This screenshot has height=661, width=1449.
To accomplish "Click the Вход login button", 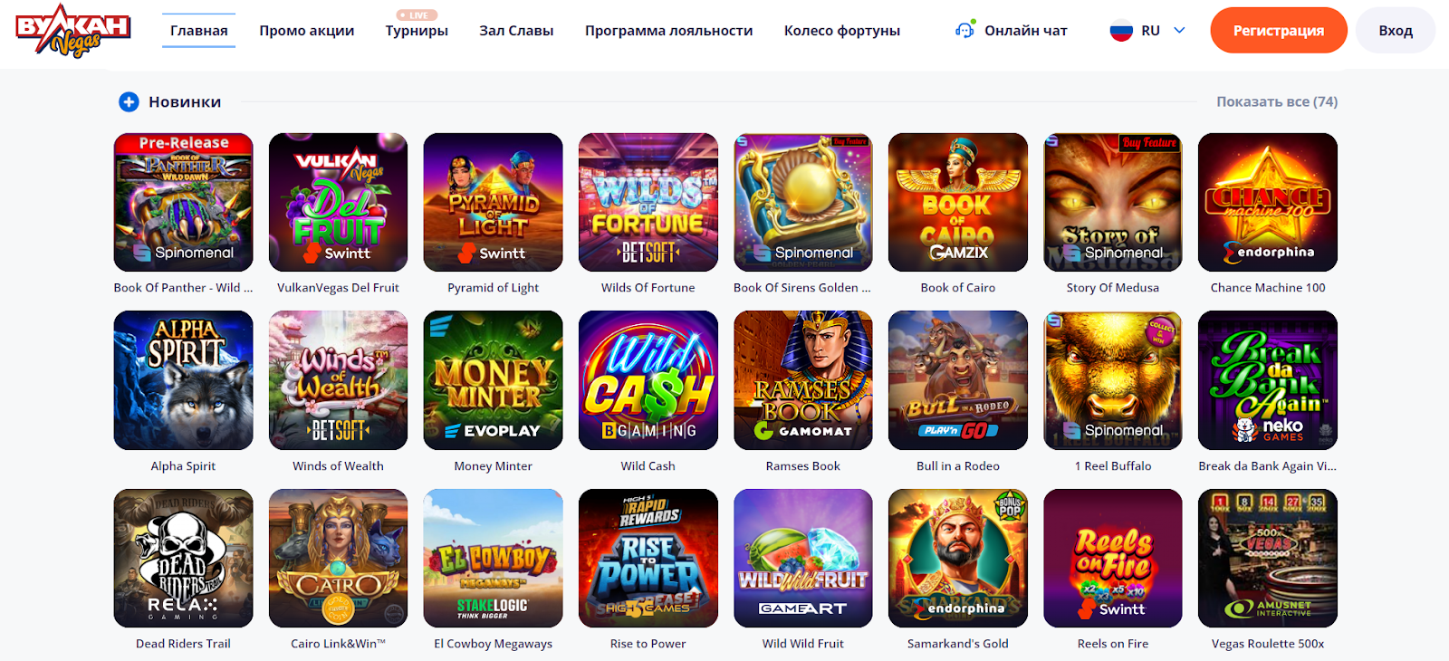I will pos(1396,31).
